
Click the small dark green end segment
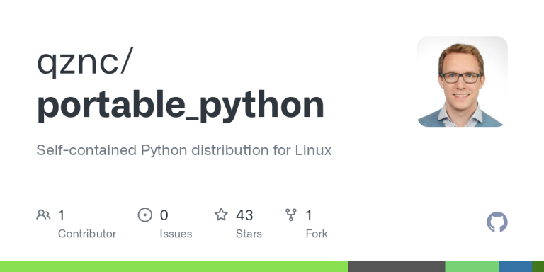[538, 267]
